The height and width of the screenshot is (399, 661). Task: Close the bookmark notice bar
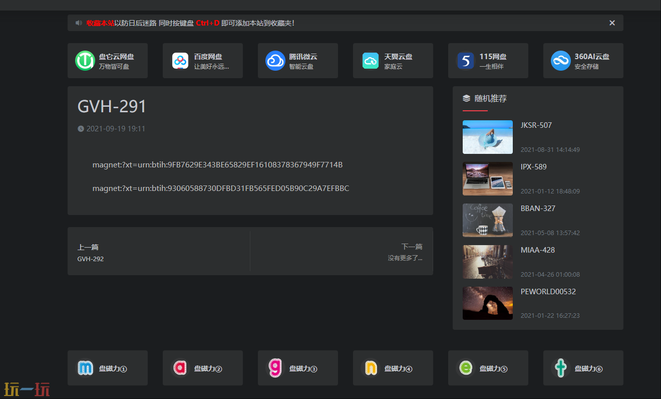coord(612,23)
